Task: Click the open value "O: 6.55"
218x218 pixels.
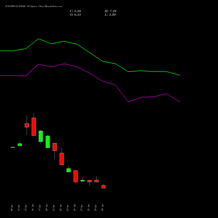Action: (75, 15)
